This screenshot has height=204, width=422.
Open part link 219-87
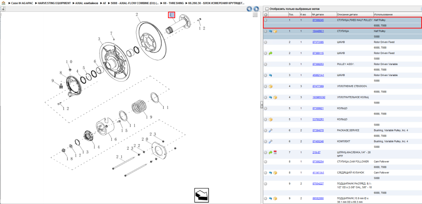(x=316, y=152)
